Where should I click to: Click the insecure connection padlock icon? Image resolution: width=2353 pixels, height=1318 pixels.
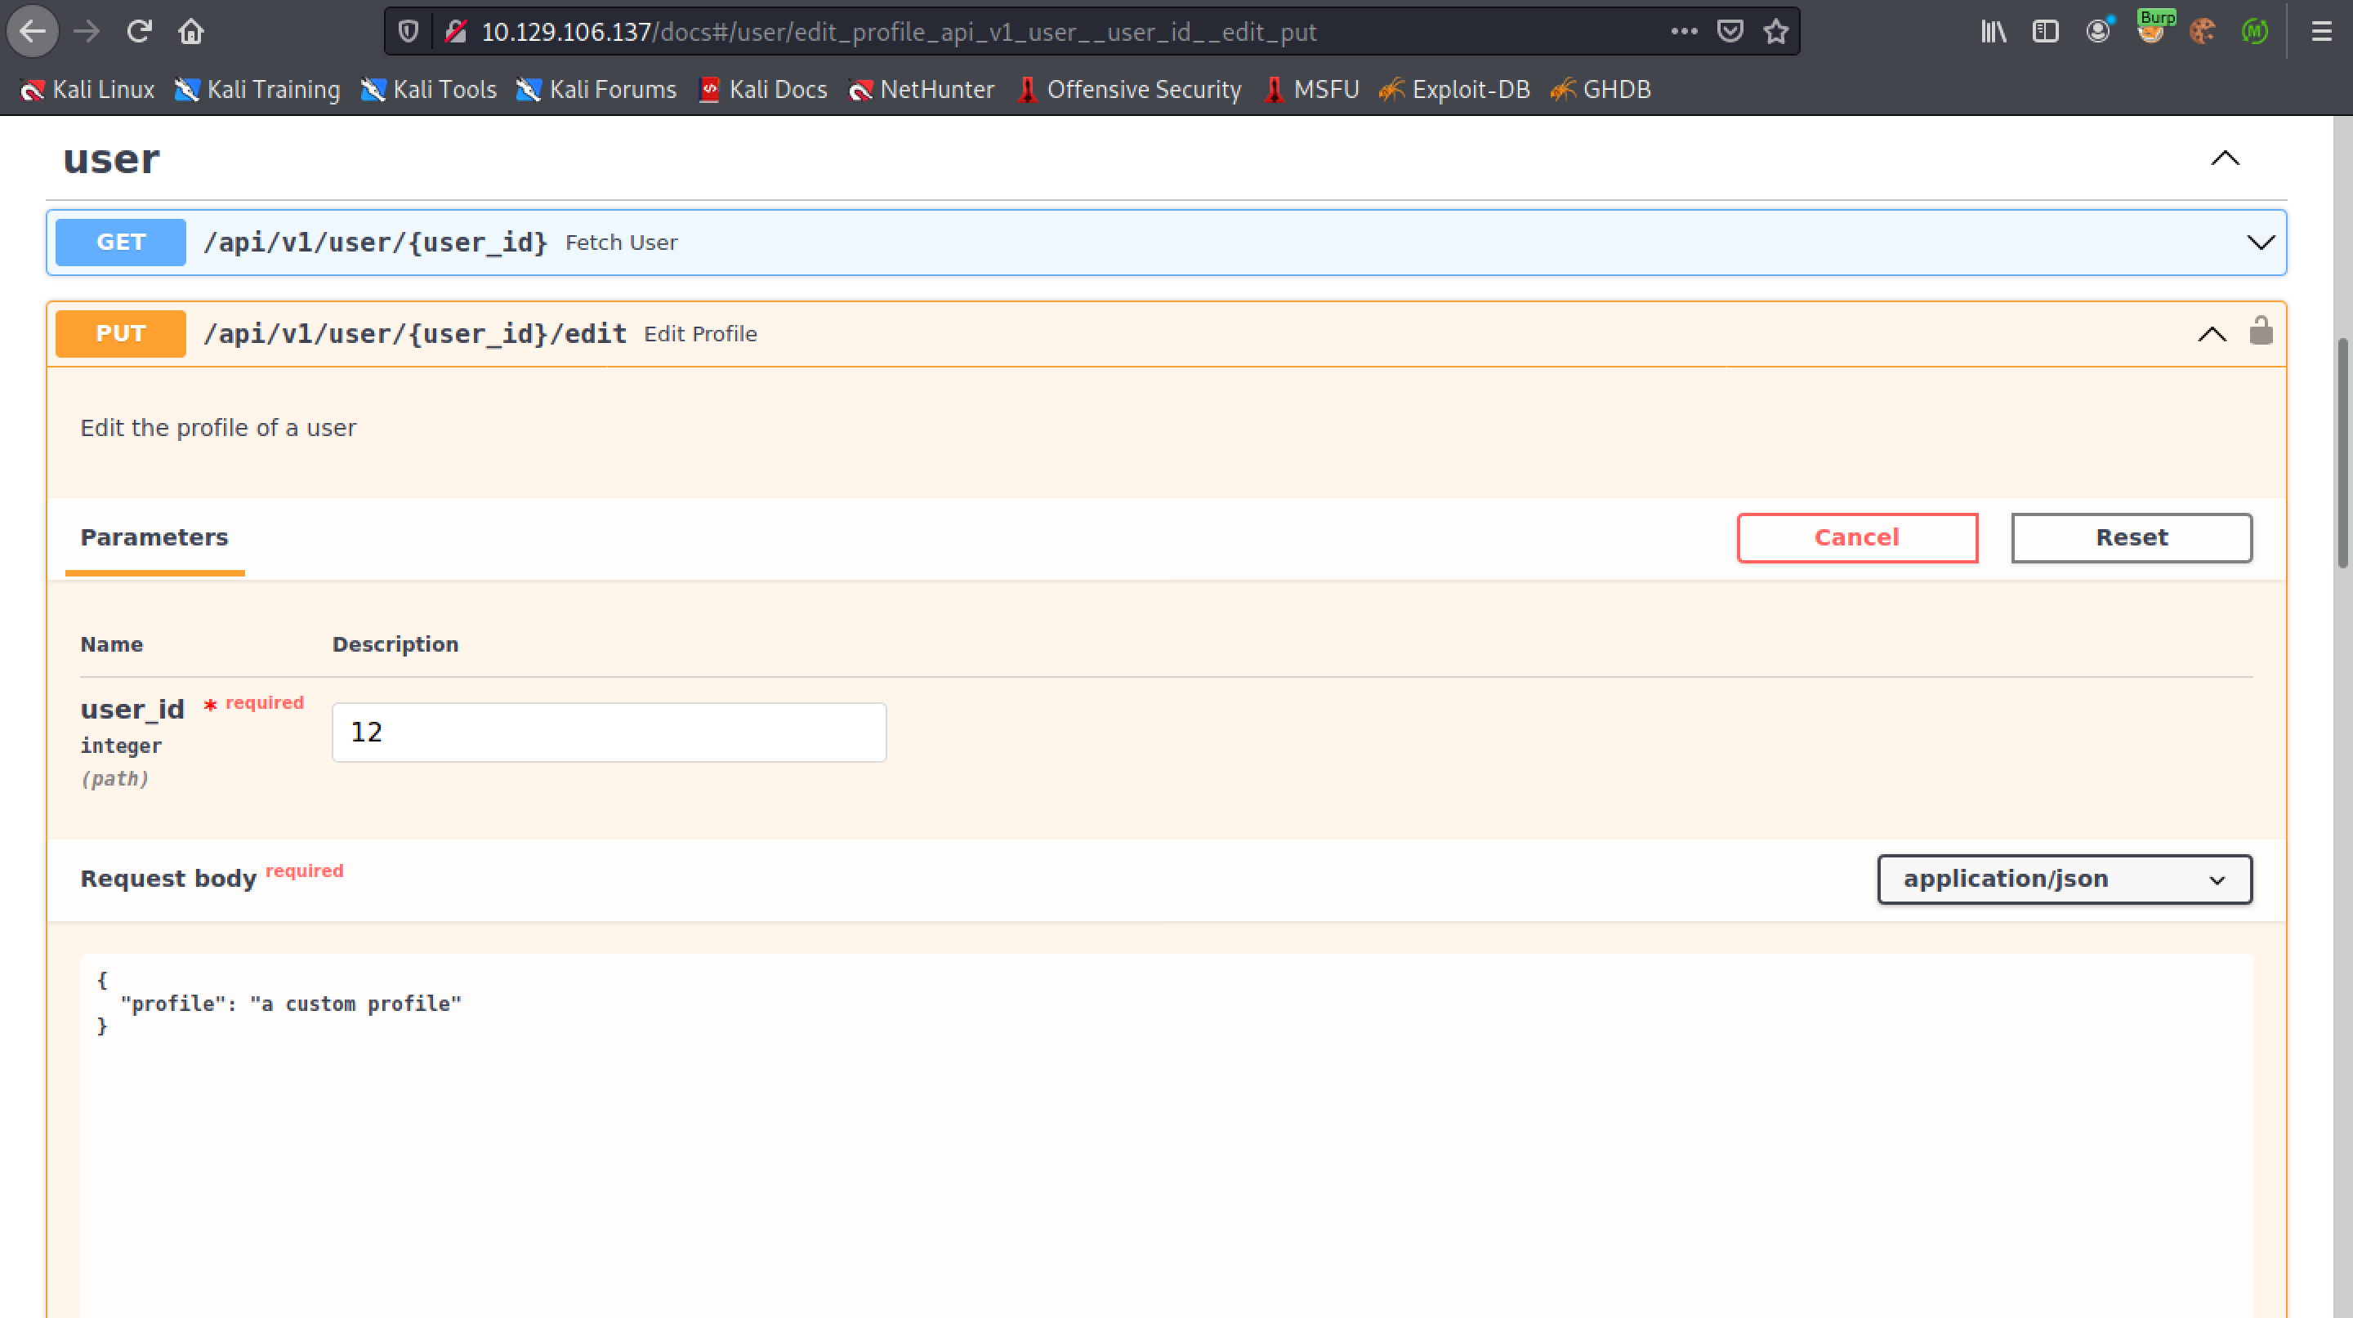click(x=456, y=32)
